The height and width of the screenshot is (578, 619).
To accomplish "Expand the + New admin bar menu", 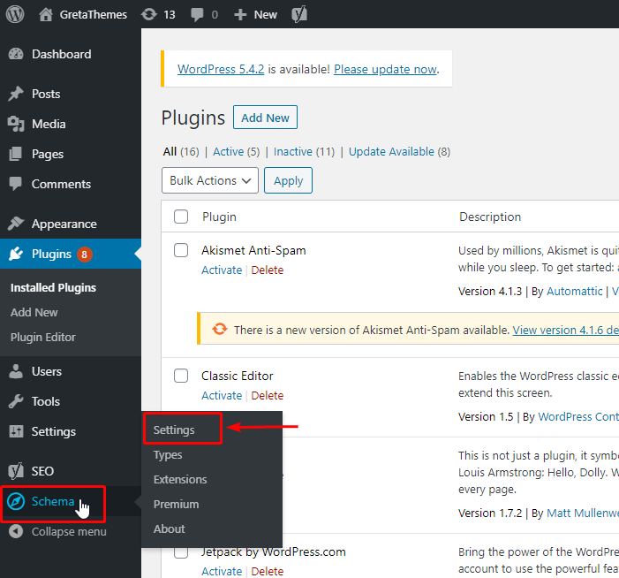I will click(x=256, y=14).
